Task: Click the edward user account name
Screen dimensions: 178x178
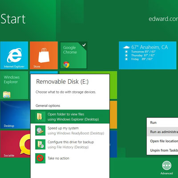Action: pyautogui.click(x=163, y=19)
